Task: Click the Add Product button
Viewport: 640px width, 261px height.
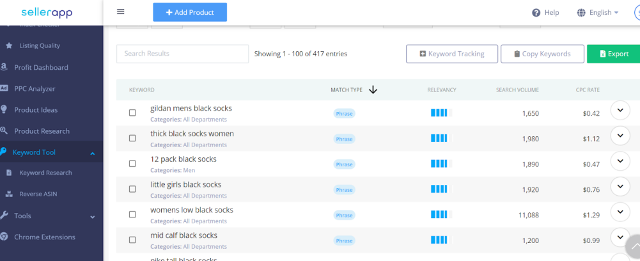Action: 190,12
